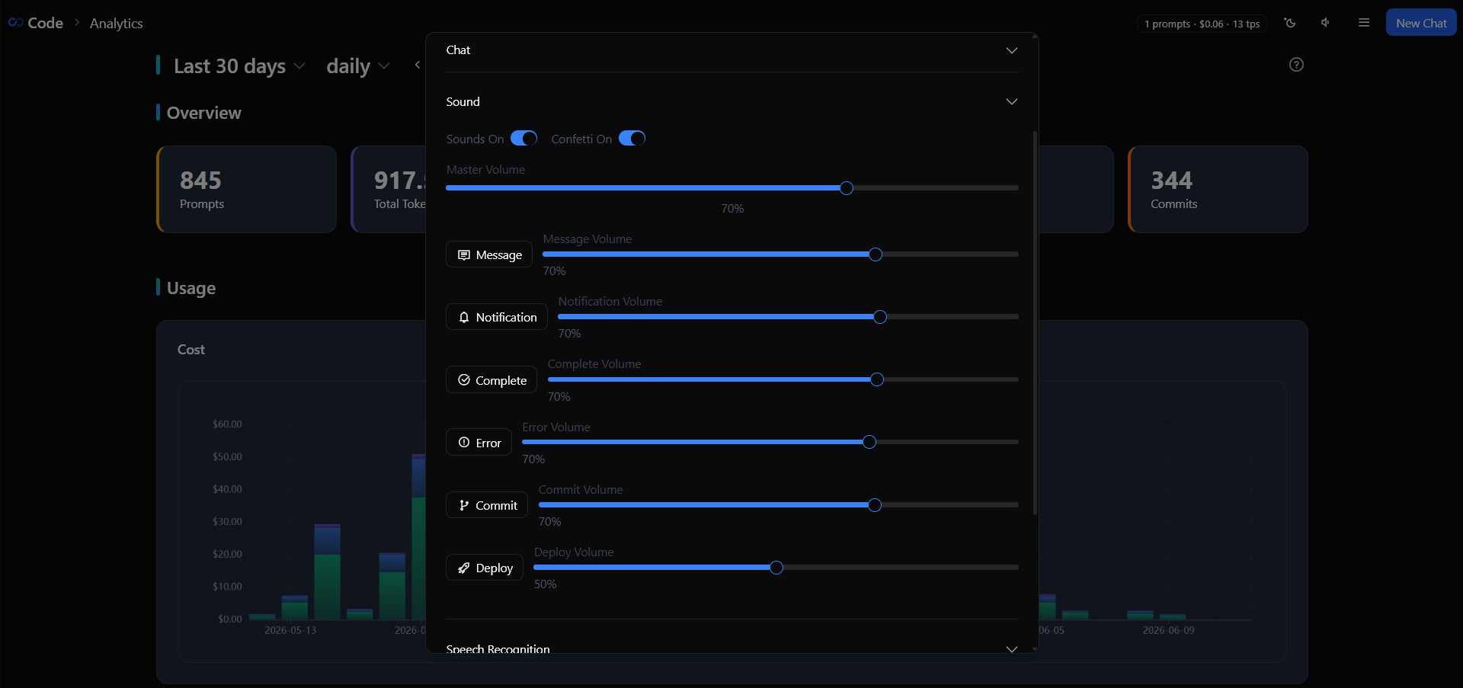This screenshot has width=1463, height=688.
Task: Click the Master Volume 70% value
Action: pos(732,209)
